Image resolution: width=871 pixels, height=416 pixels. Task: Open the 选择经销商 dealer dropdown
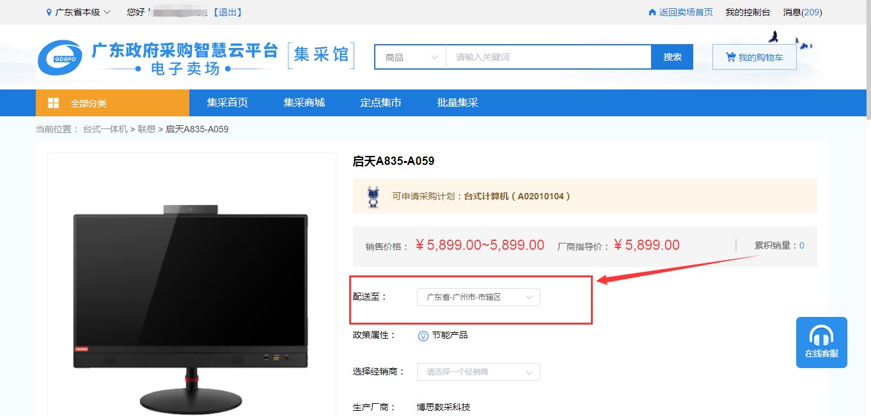point(478,372)
